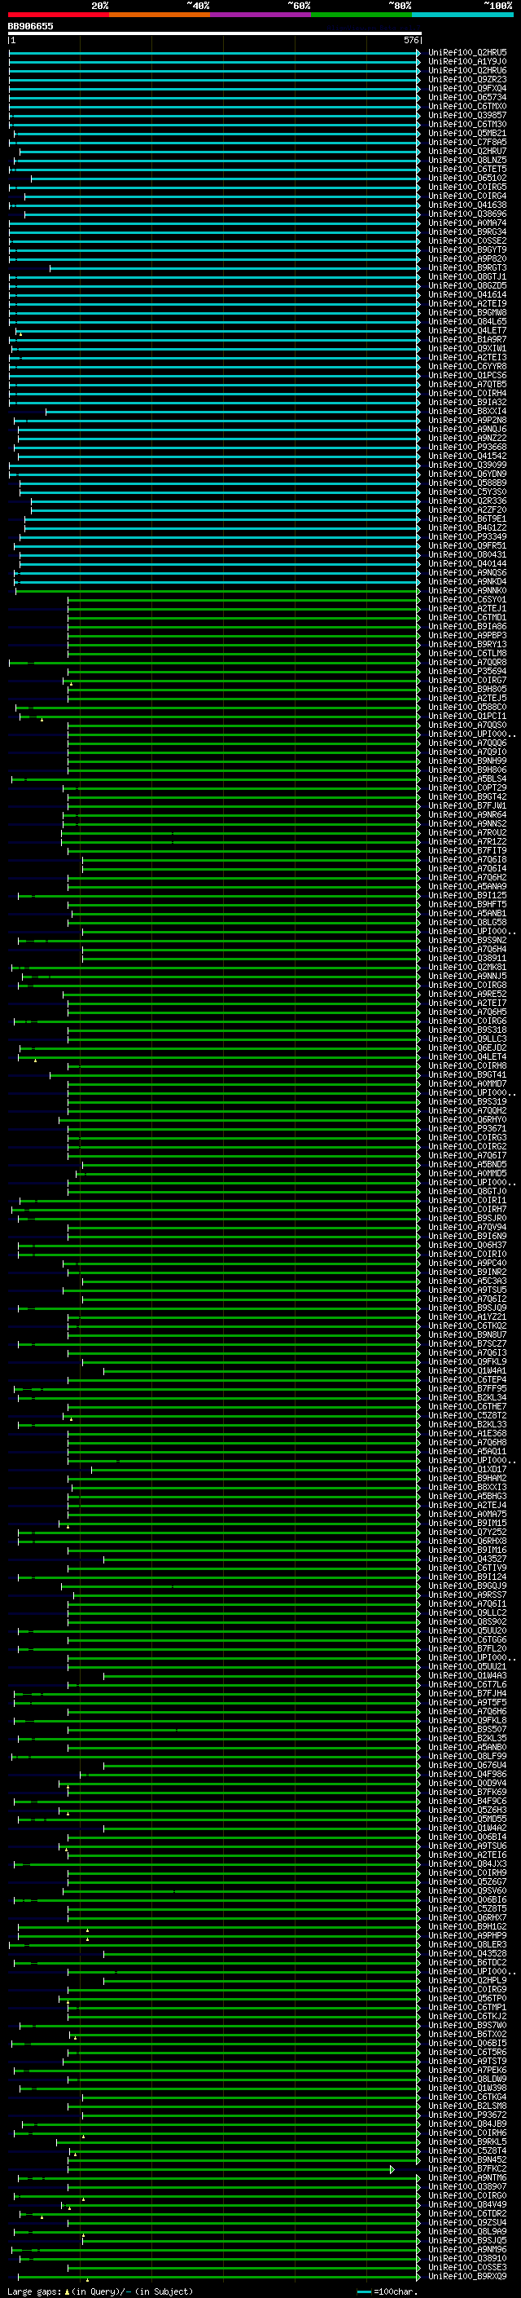Image resolution: width=521 pixels, height=2298 pixels.
Task: Select UniRef100_A9NNK0 label
Action: point(466,590)
